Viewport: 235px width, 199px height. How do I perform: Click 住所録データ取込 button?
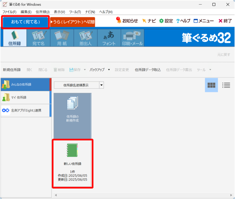coord(148,70)
